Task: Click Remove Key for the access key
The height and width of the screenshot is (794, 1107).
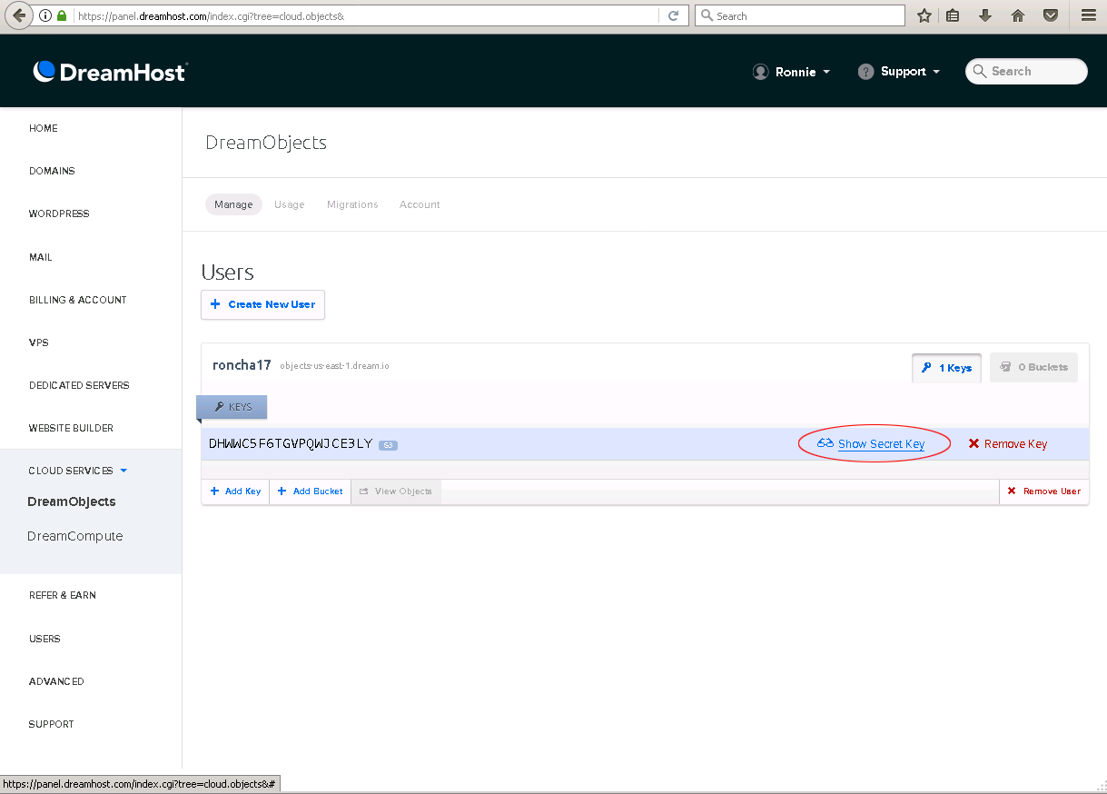Action: click(1007, 444)
